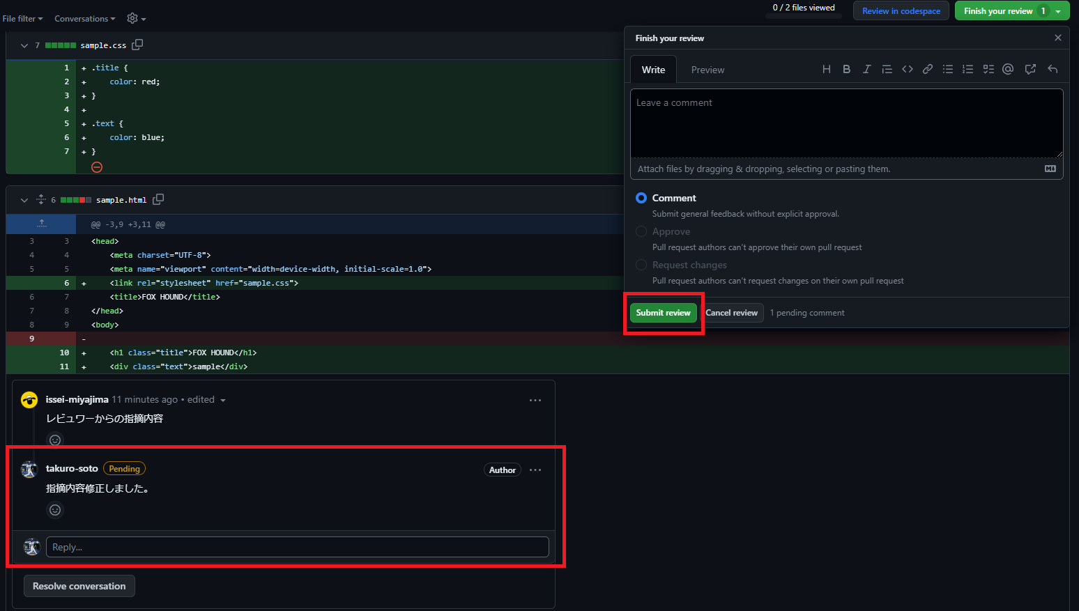
Task: Apply italic formatting in review editor
Action: (x=866, y=69)
